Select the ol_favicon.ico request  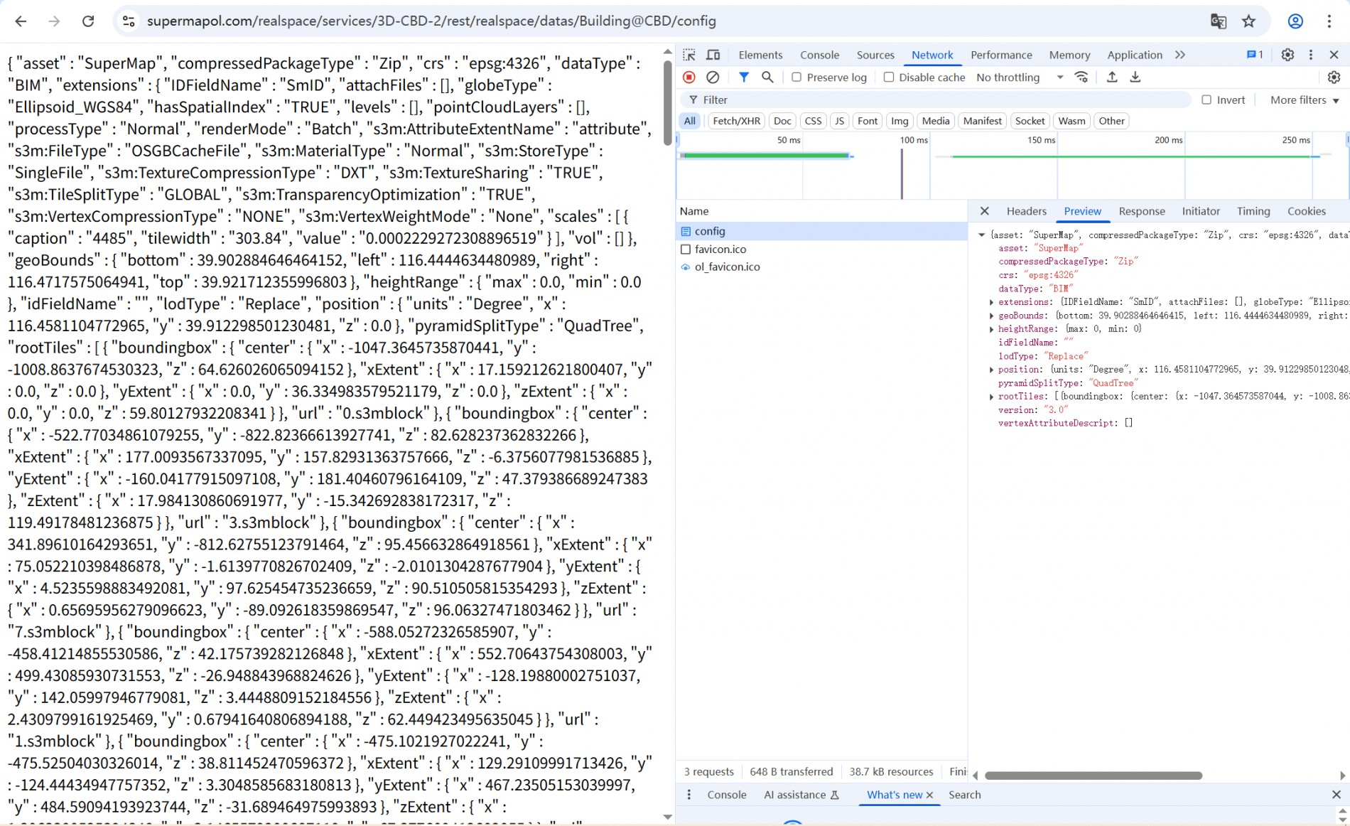(x=821, y=267)
